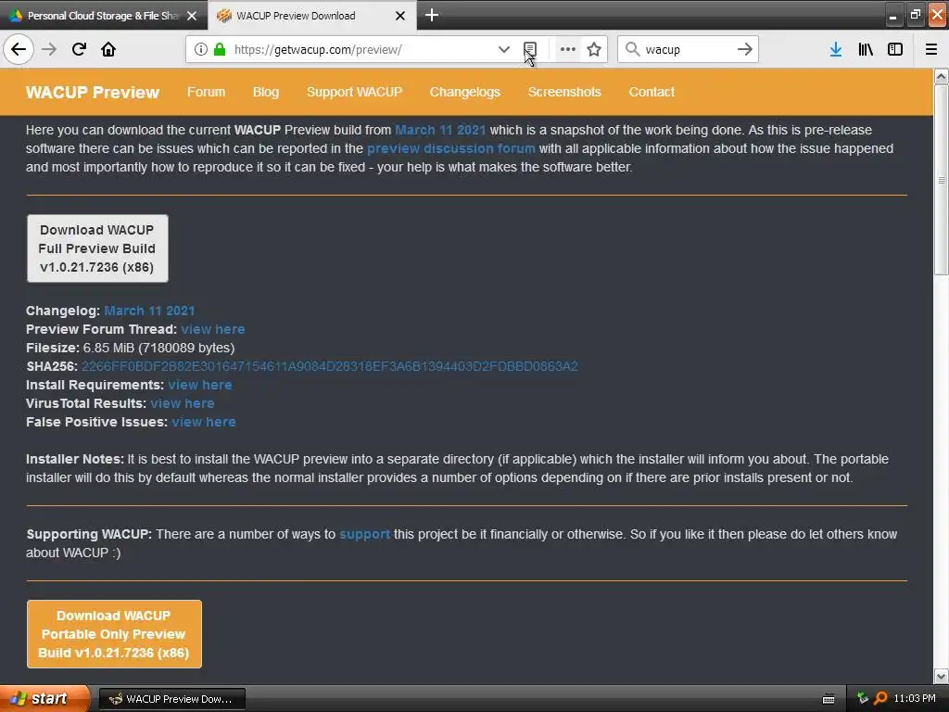Viewport: 949px width, 712px height.
Task: Click the orange magnifier tray icon
Action: tap(880, 698)
